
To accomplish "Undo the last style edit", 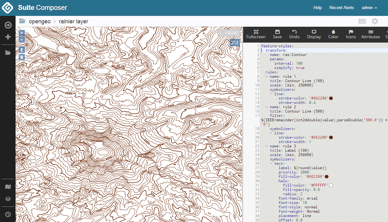I will click(294, 34).
